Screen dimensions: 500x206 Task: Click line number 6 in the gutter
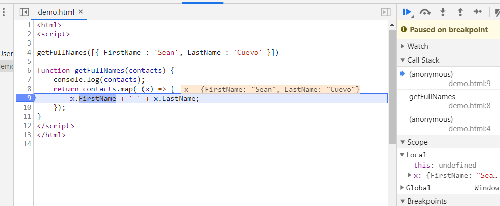[29, 70]
